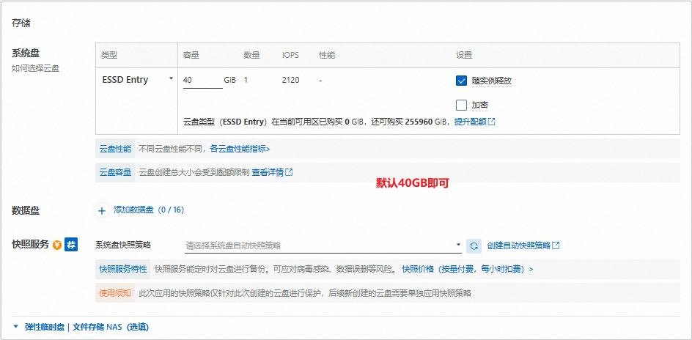Click external link icon after 创建自动快照策略
This screenshot has height=340, width=692.
point(556,245)
